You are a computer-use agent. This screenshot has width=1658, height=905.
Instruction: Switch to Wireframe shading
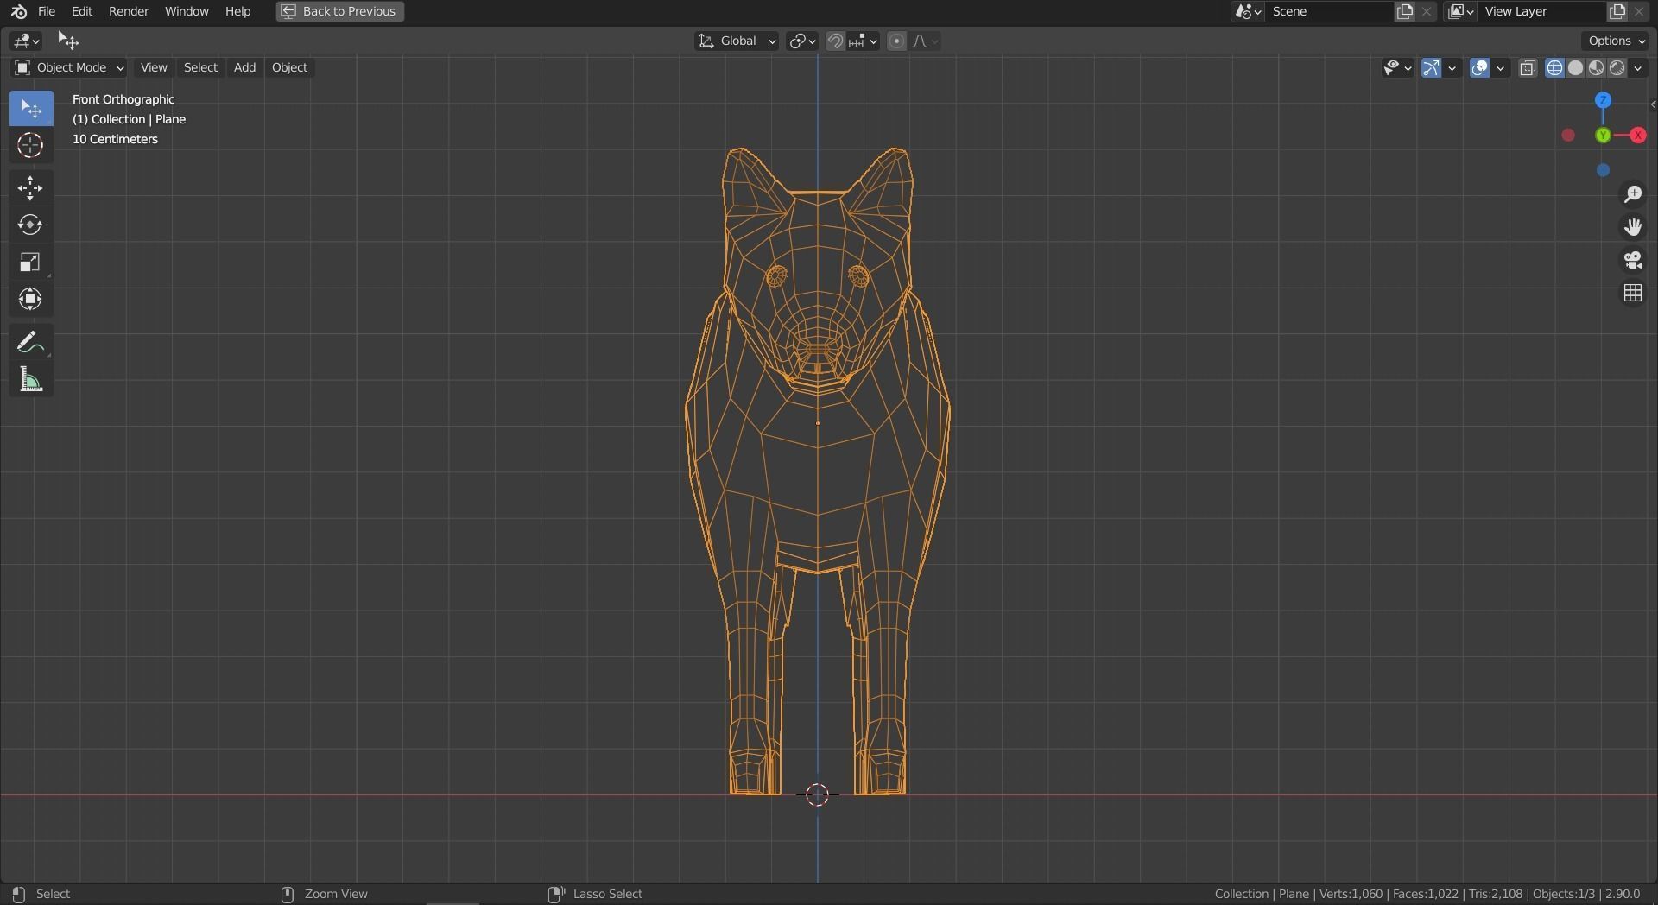(x=1554, y=67)
